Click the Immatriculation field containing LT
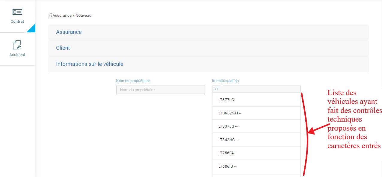 pos(256,89)
